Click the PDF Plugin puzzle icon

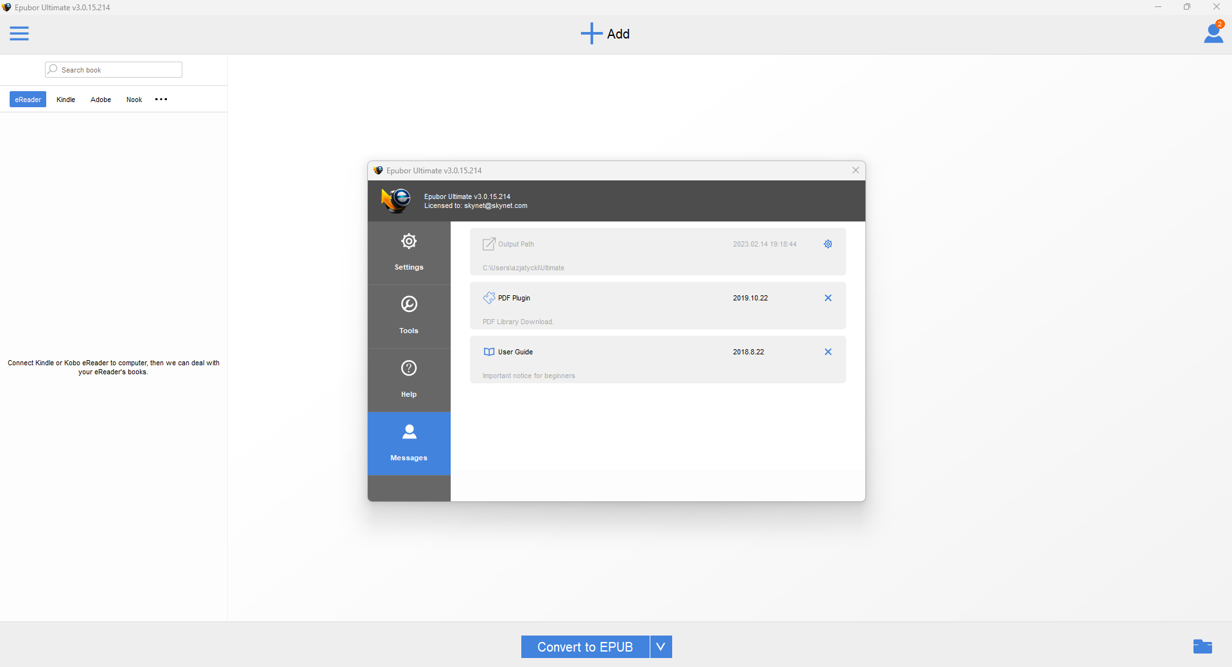click(489, 298)
